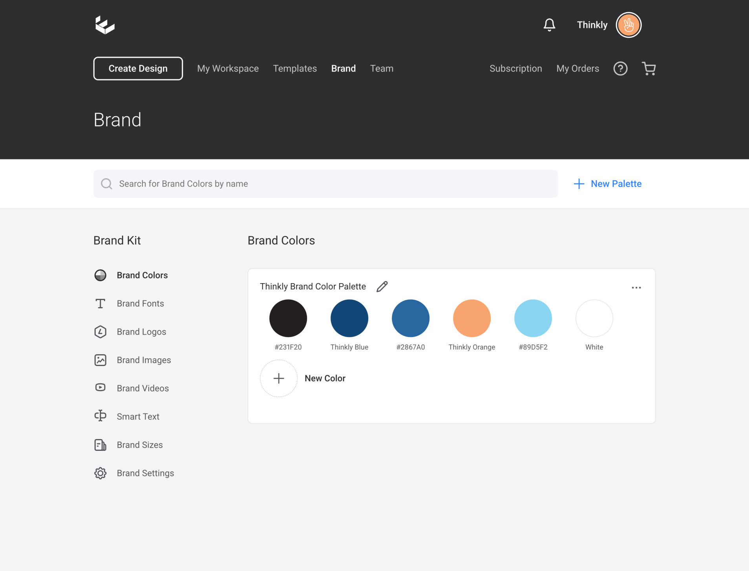Click the app logo in the header
The width and height of the screenshot is (749, 571).
point(105,25)
